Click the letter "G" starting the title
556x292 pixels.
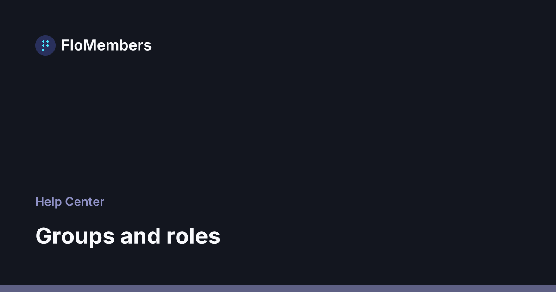(x=44, y=236)
